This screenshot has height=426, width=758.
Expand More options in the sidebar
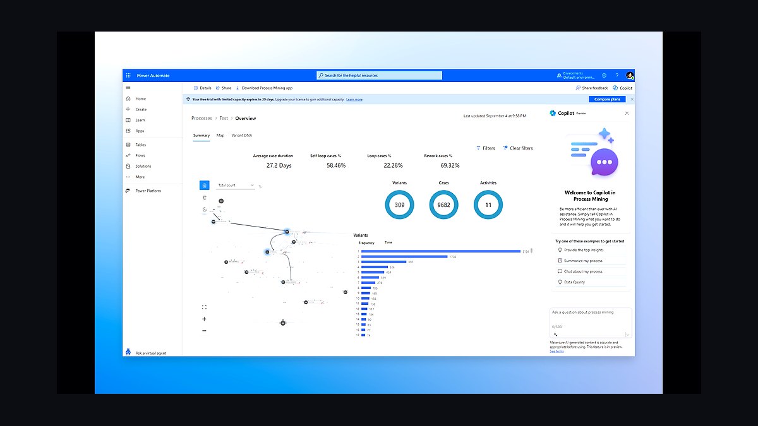tap(140, 177)
